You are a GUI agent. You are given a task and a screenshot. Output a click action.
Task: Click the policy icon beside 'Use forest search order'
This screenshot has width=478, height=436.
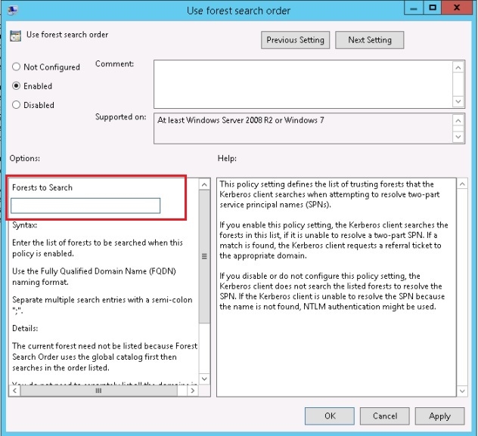point(15,36)
